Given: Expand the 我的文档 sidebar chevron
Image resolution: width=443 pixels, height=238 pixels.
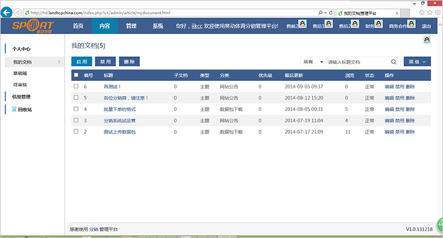Looking at the screenshot, I should click(x=59, y=62).
